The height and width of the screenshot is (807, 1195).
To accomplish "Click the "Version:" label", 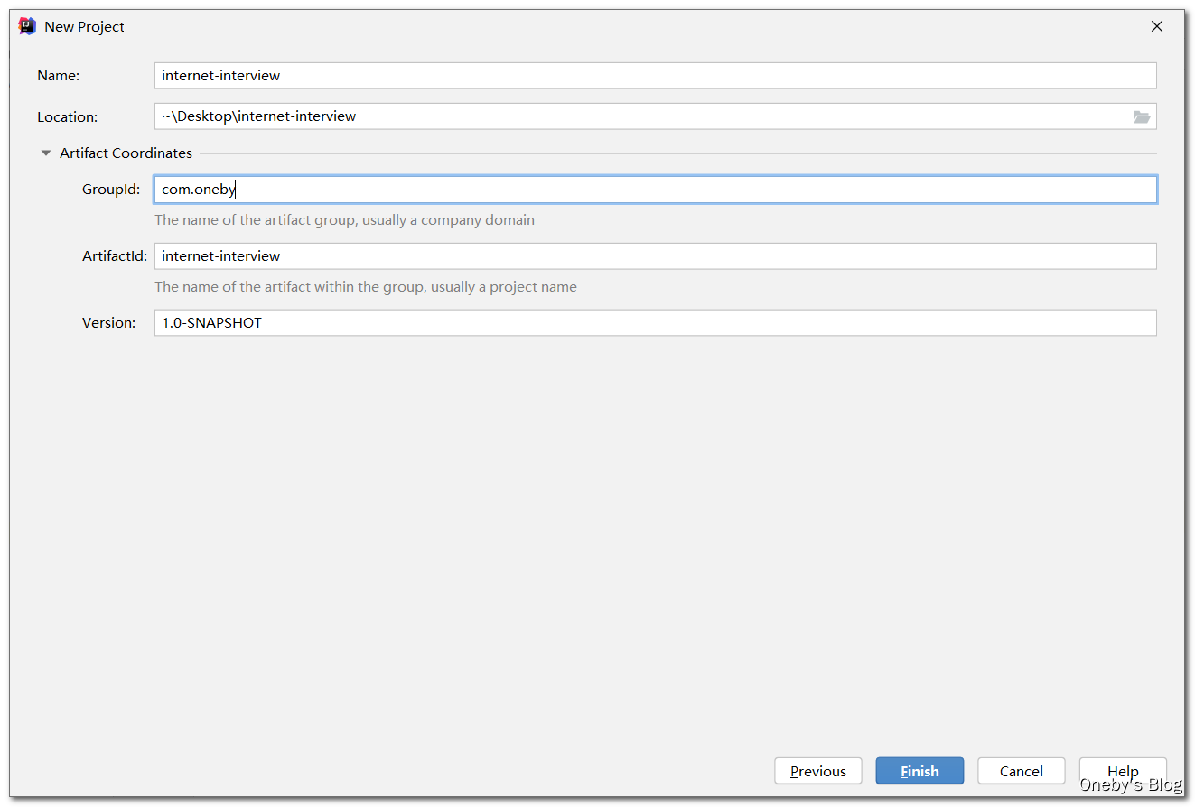I will click(109, 323).
